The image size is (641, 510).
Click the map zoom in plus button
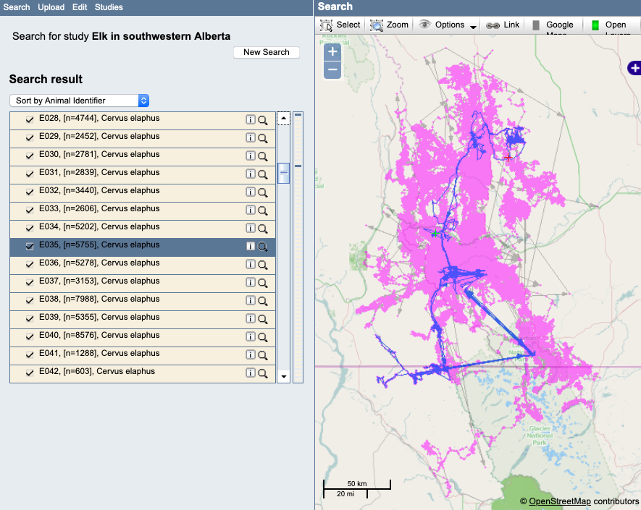tap(332, 52)
